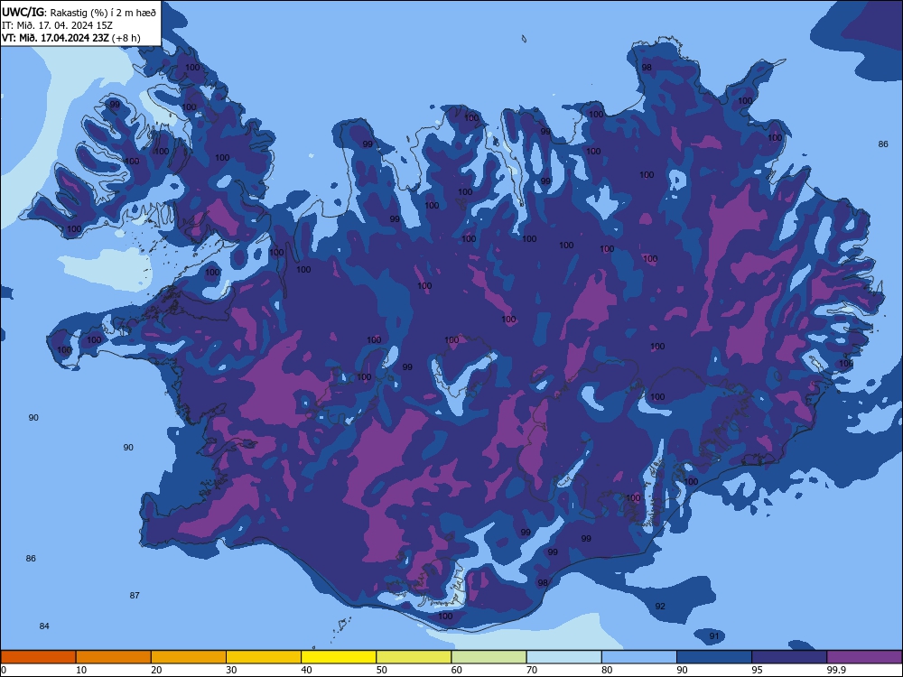Click the orange 10–20 legend swatch
Viewport: 903px width, 677px height.
click(x=114, y=657)
